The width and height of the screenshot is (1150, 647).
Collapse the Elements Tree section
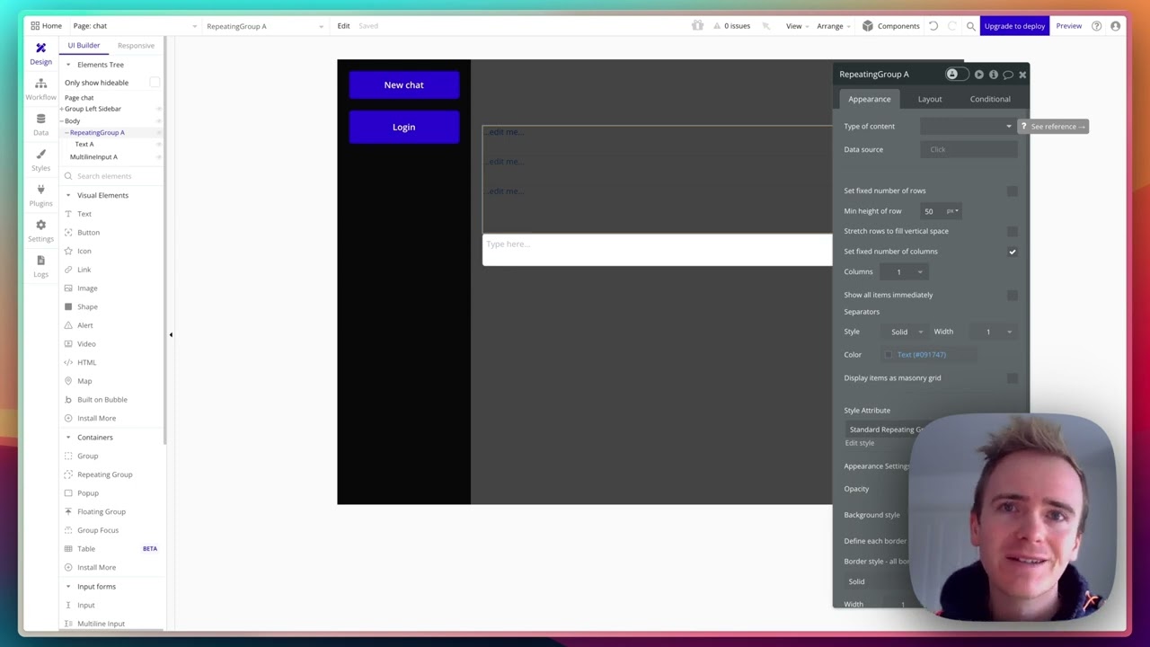click(68, 65)
